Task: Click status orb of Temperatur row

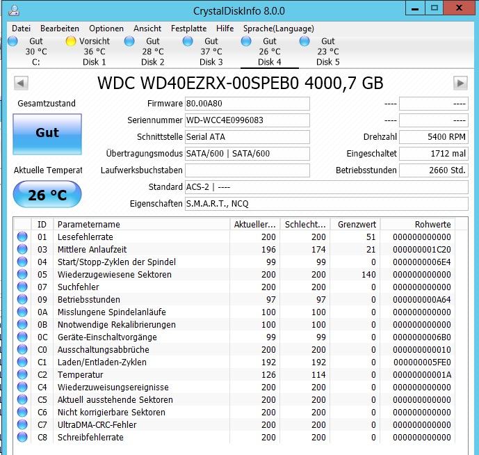Action: [22, 374]
